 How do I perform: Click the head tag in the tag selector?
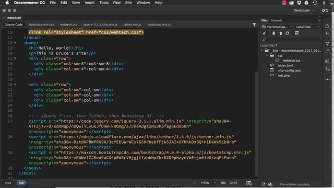point(8,183)
